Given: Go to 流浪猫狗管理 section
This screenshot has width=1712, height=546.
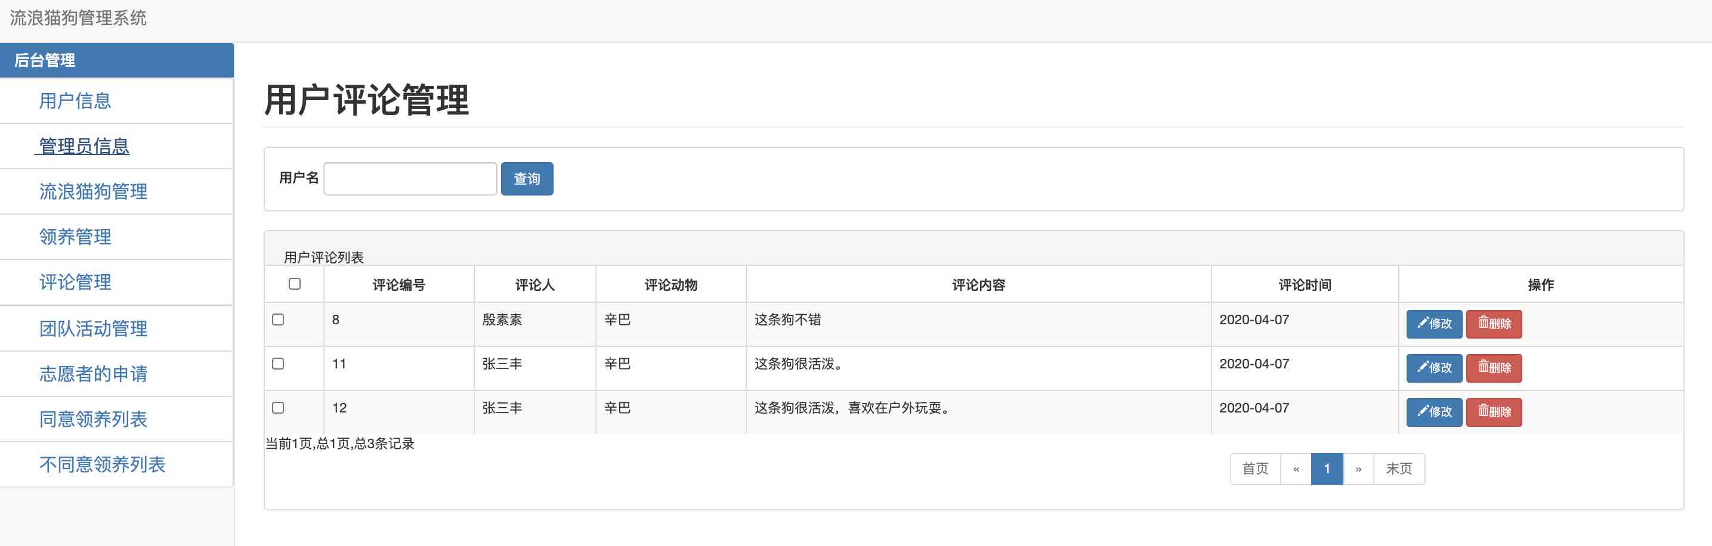Looking at the screenshot, I should coord(93,191).
